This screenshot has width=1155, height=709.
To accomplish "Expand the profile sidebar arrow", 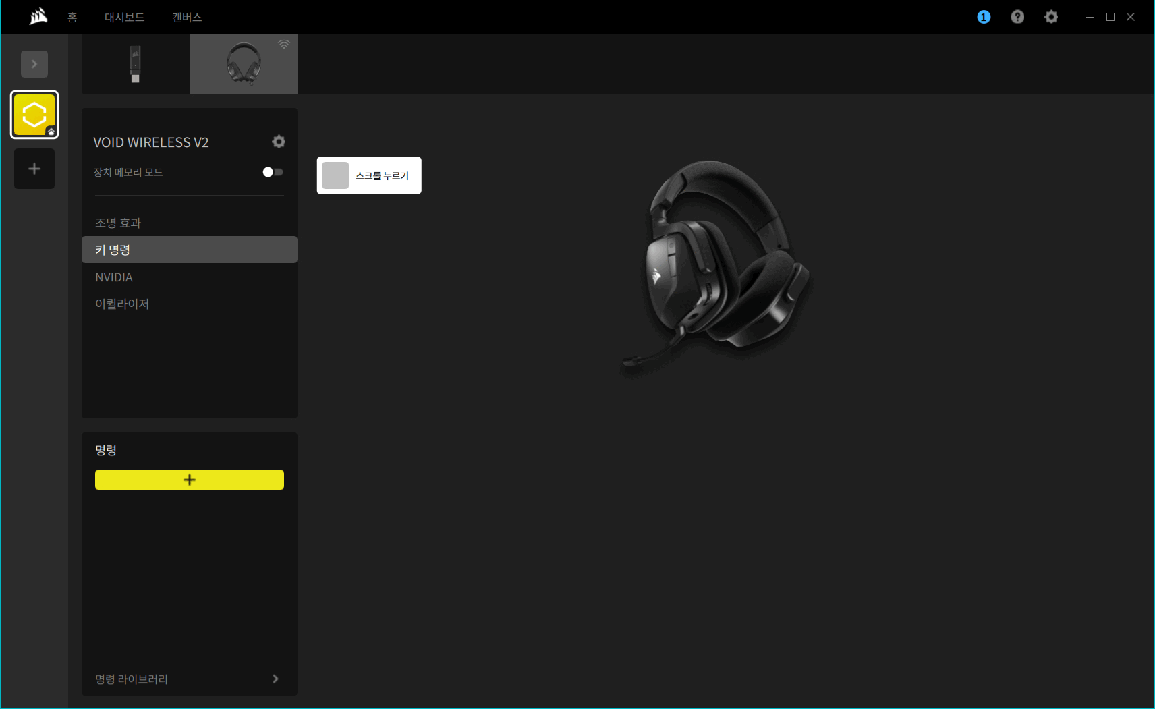I will (34, 64).
